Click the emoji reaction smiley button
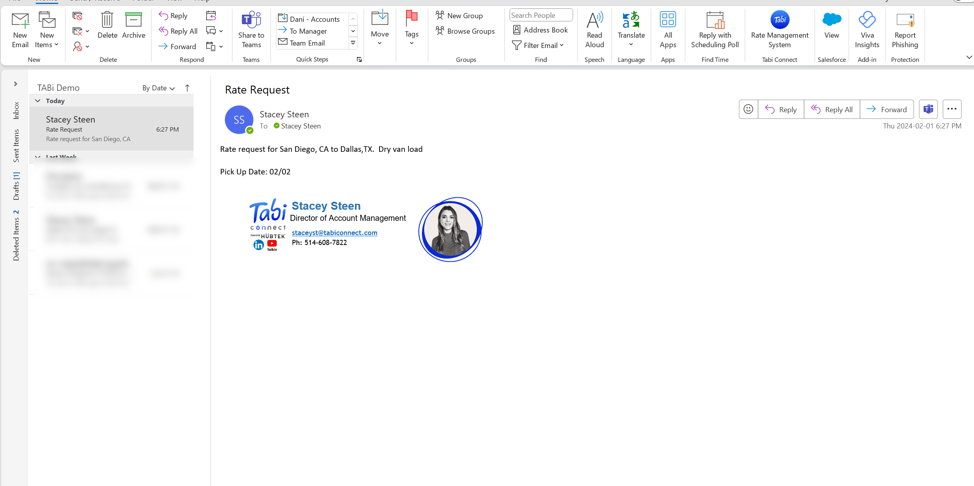 coord(748,109)
